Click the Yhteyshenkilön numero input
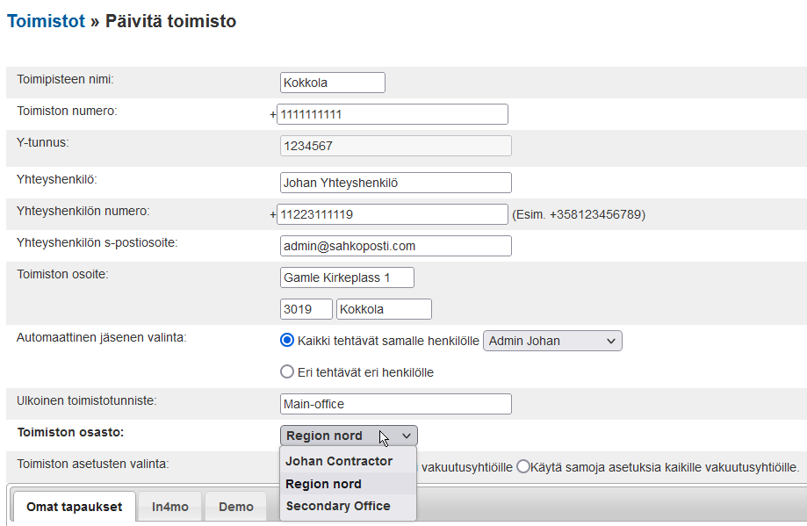 point(392,214)
